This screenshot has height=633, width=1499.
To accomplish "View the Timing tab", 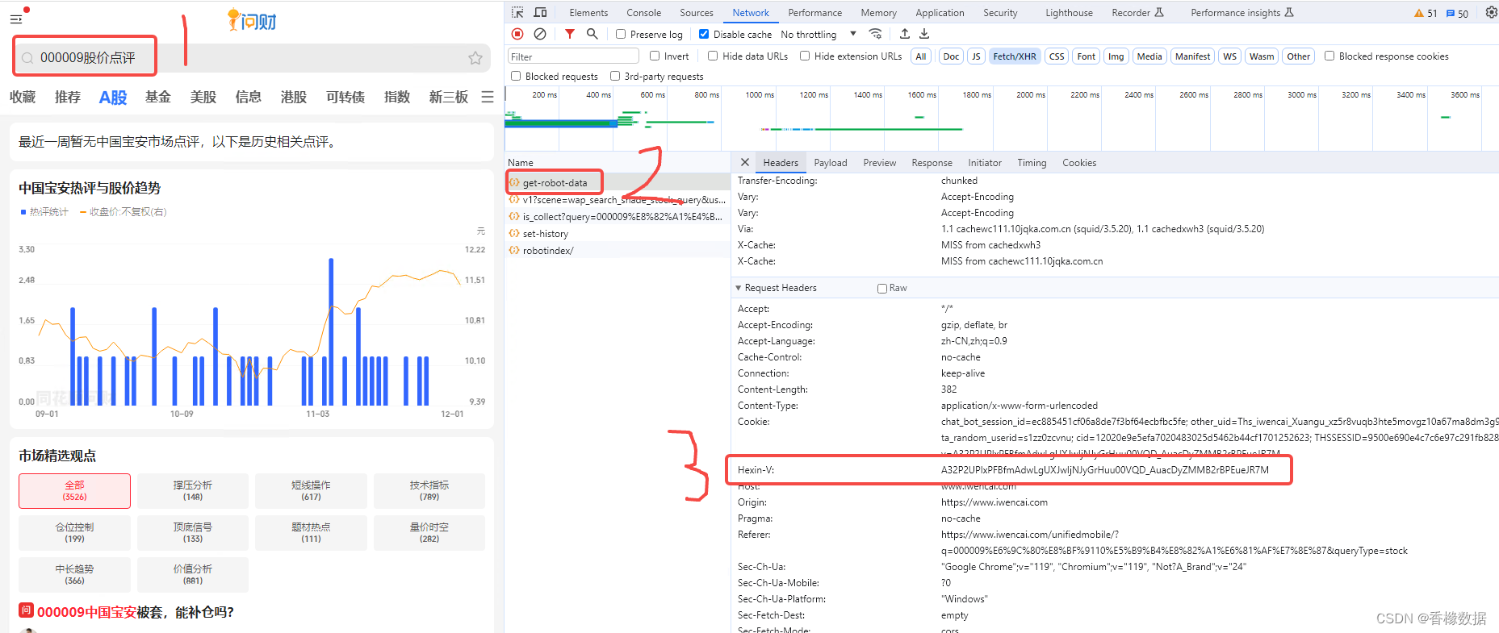I will pyautogui.click(x=1032, y=162).
